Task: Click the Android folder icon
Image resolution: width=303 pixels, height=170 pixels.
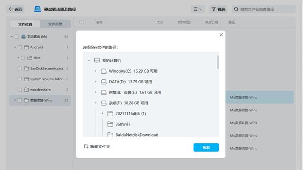Action: point(27,47)
